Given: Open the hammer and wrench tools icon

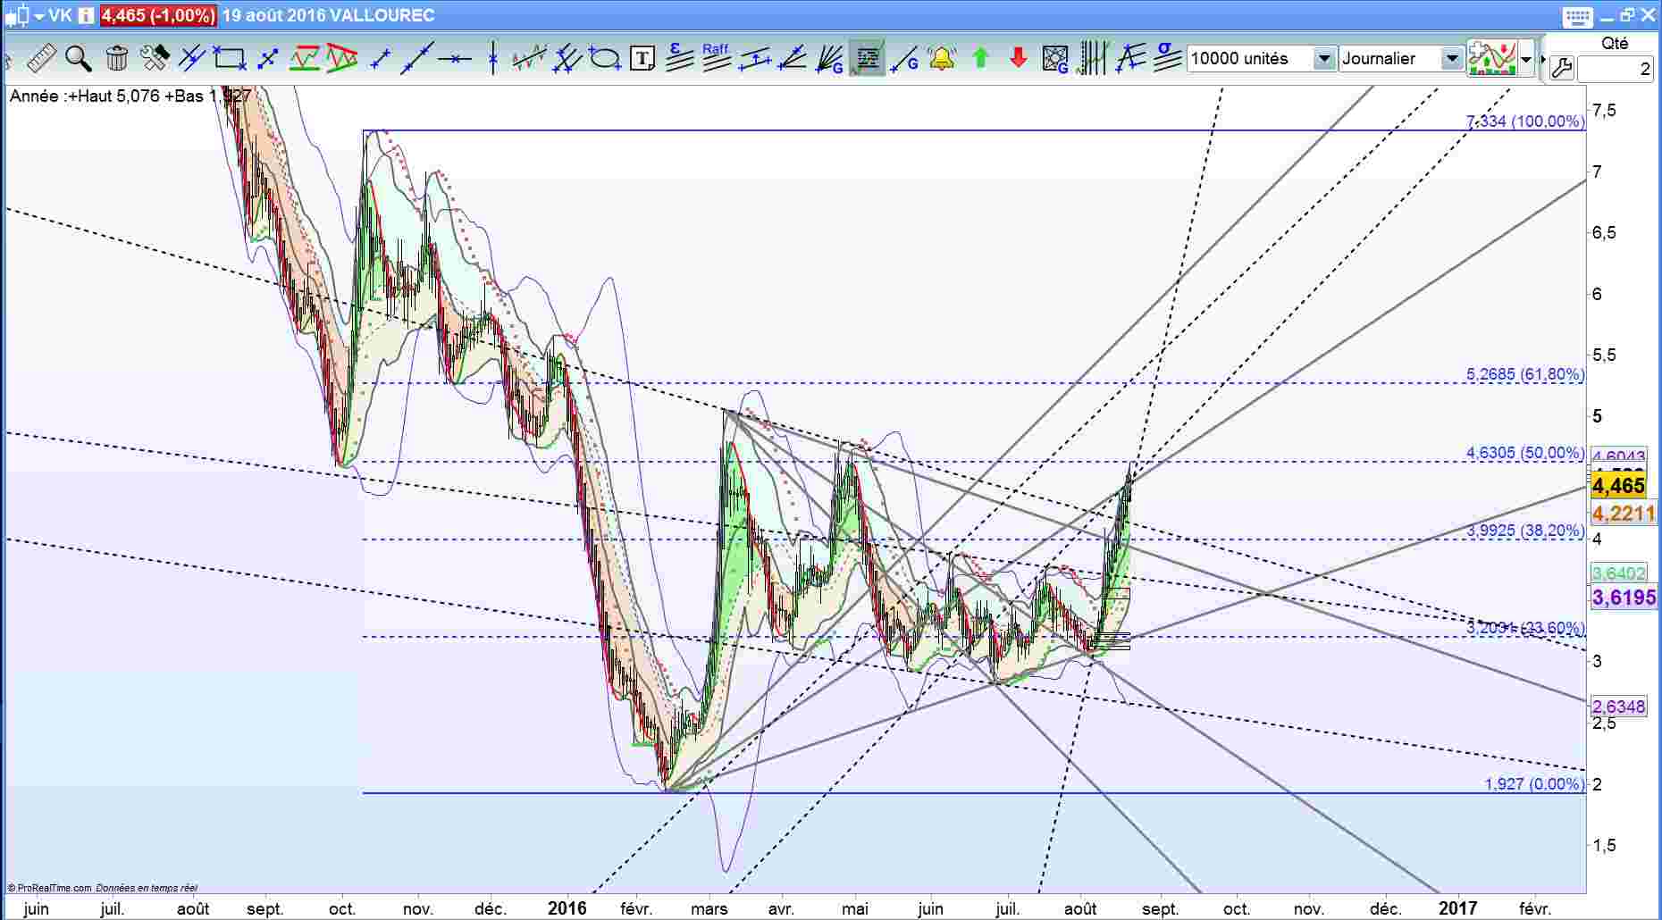Looking at the screenshot, I should click(154, 59).
